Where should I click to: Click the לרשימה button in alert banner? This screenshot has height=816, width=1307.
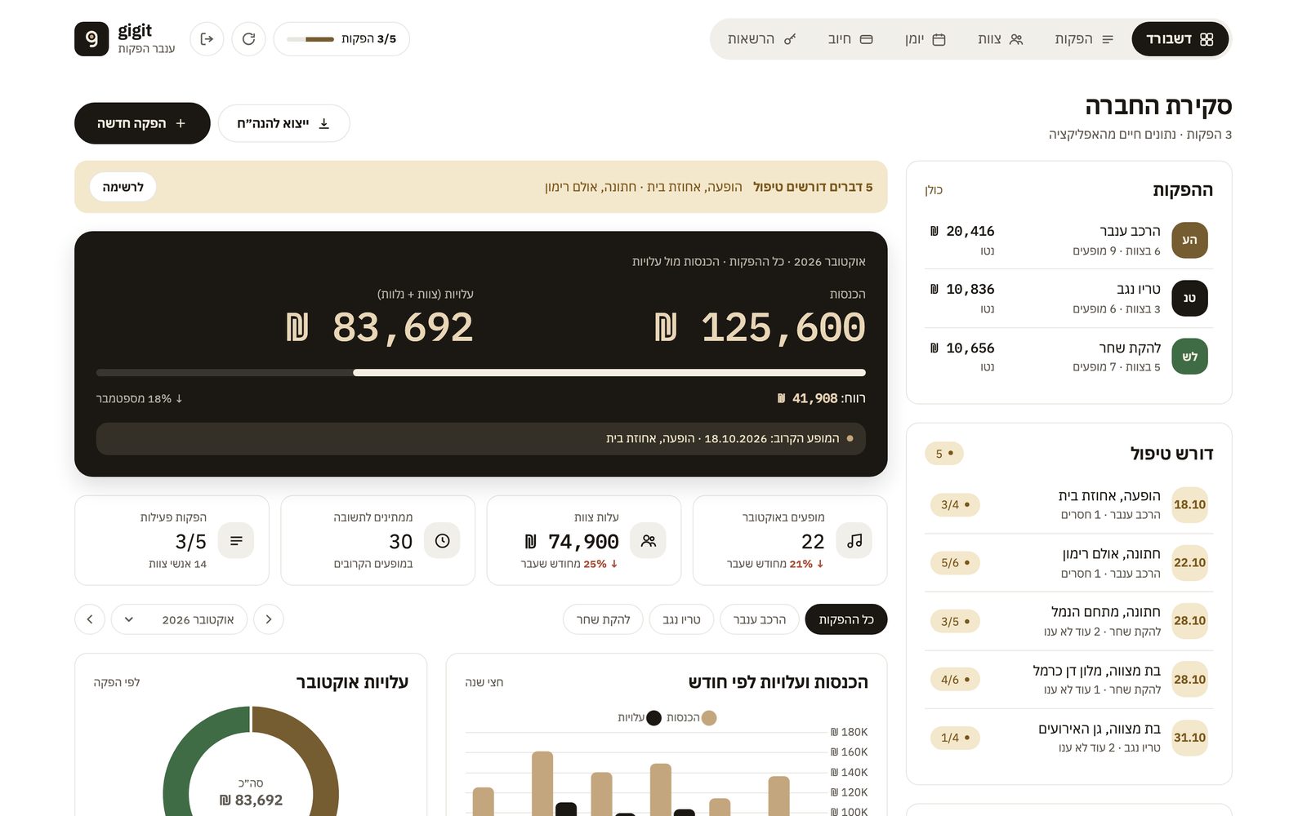tap(123, 187)
